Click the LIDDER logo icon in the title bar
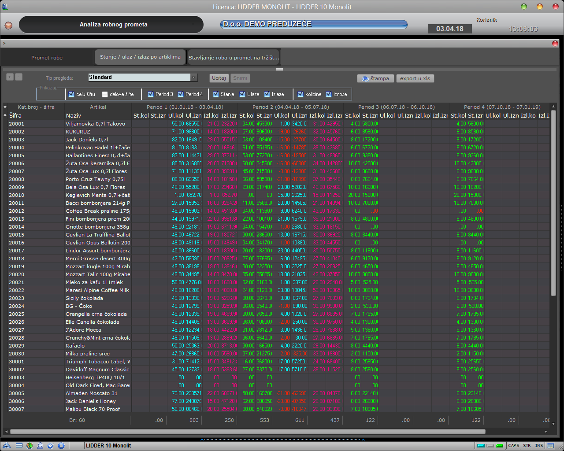Image resolution: width=564 pixels, height=451 pixels. click(5, 7)
